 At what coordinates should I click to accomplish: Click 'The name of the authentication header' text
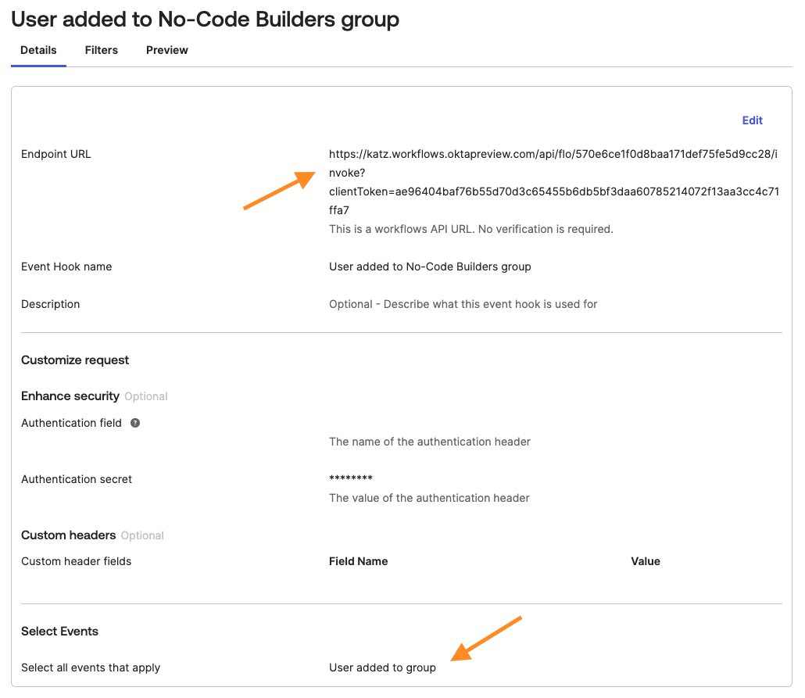click(x=429, y=442)
